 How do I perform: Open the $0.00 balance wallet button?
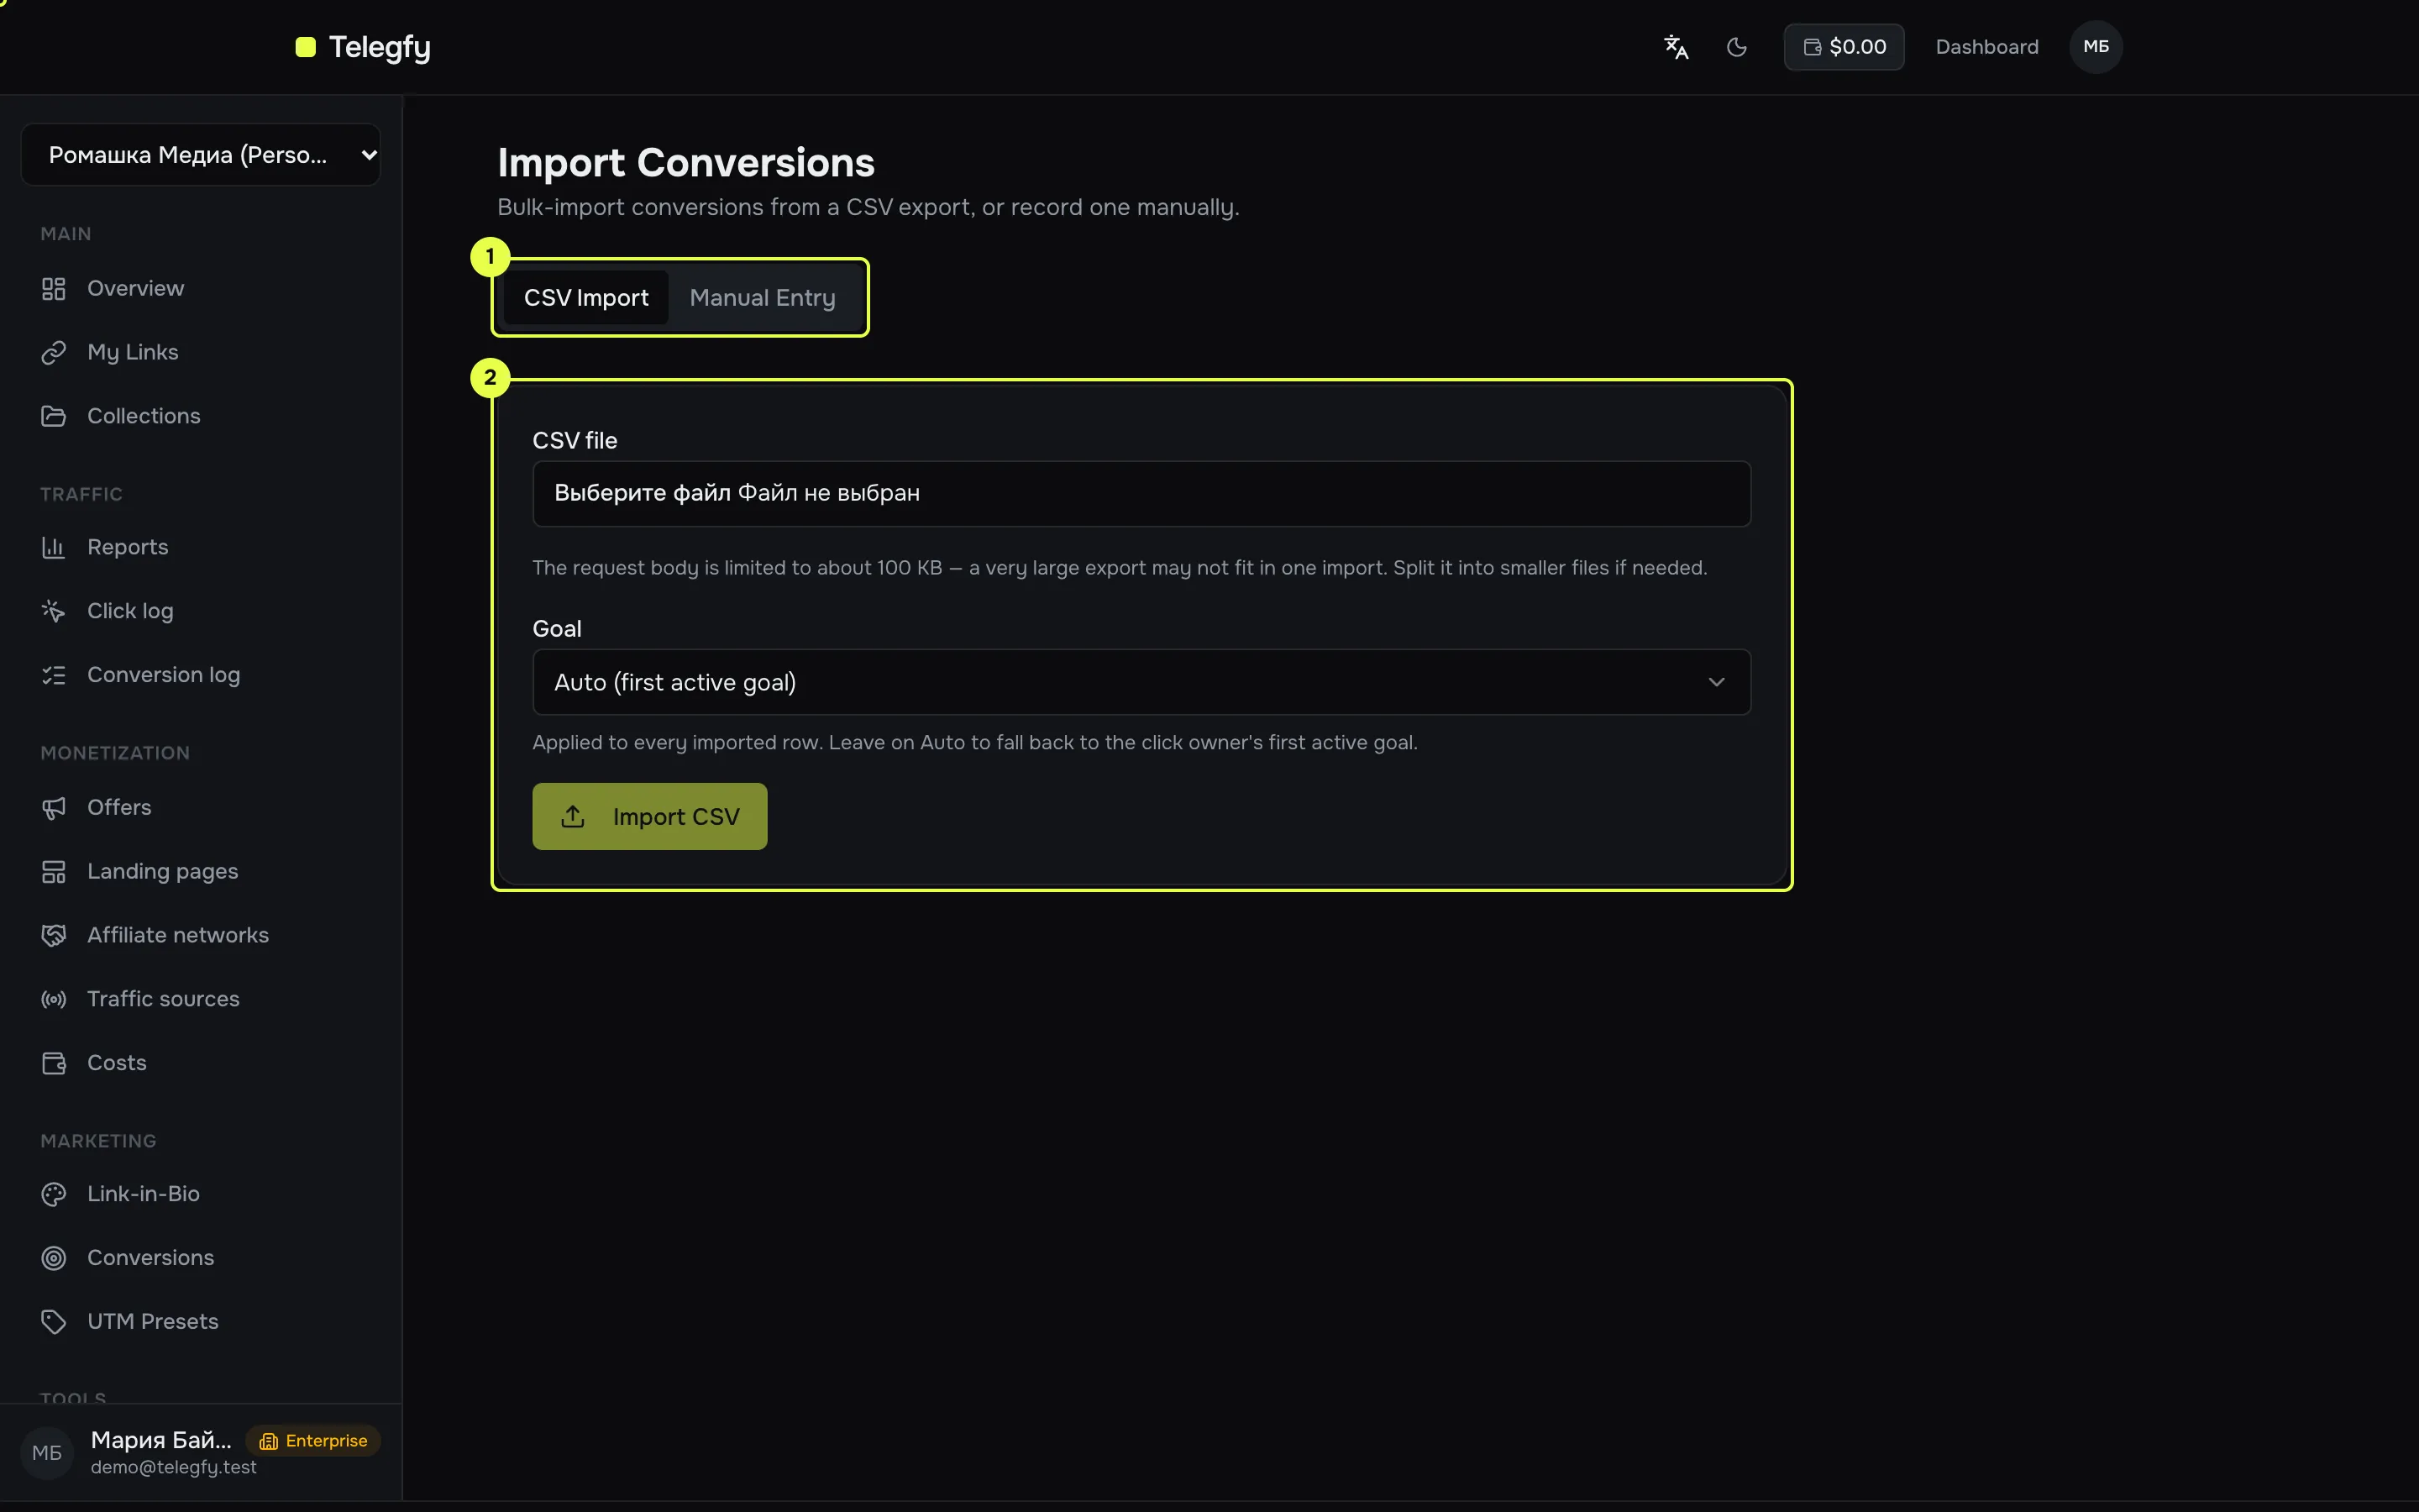tap(1844, 47)
